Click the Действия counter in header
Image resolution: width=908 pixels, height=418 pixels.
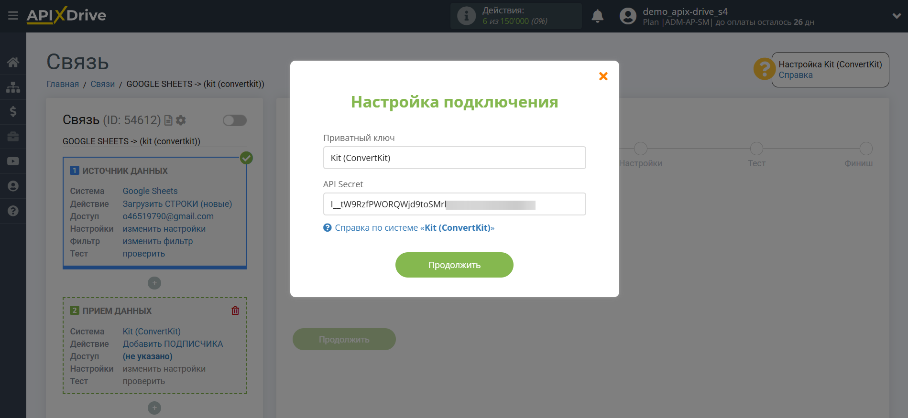(515, 16)
